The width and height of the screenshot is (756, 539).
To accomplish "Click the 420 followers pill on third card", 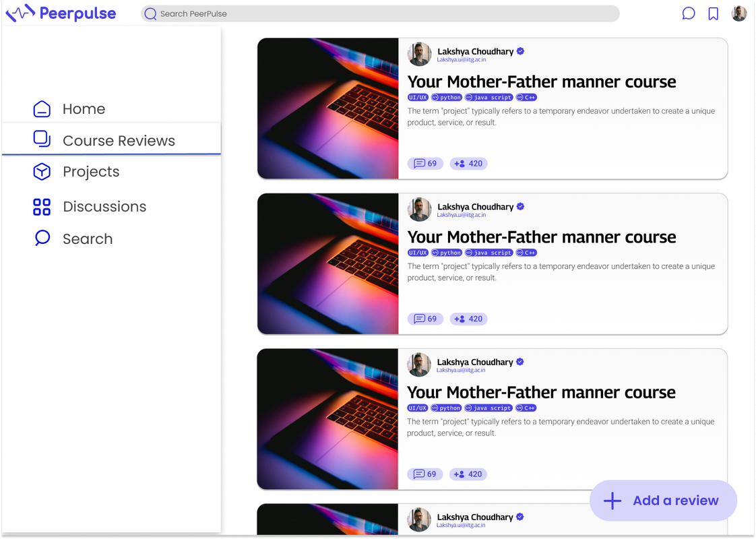I will point(468,474).
